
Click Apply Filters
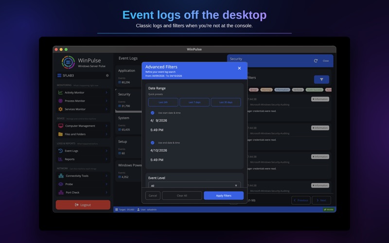click(x=224, y=196)
